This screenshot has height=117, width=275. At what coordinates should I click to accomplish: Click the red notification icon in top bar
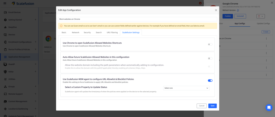pos(200,3)
